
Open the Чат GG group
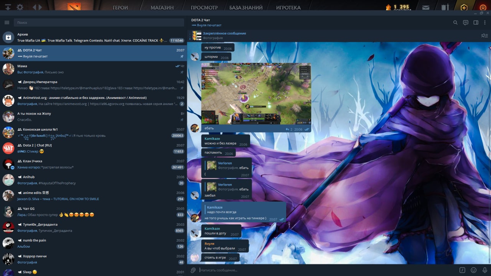pos(94,212)
